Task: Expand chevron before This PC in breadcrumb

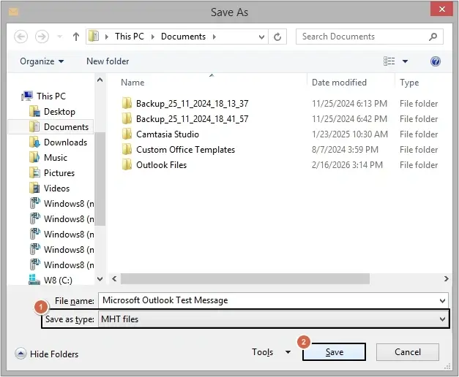Action: tap(107, 37)
